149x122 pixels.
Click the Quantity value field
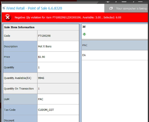58,67
